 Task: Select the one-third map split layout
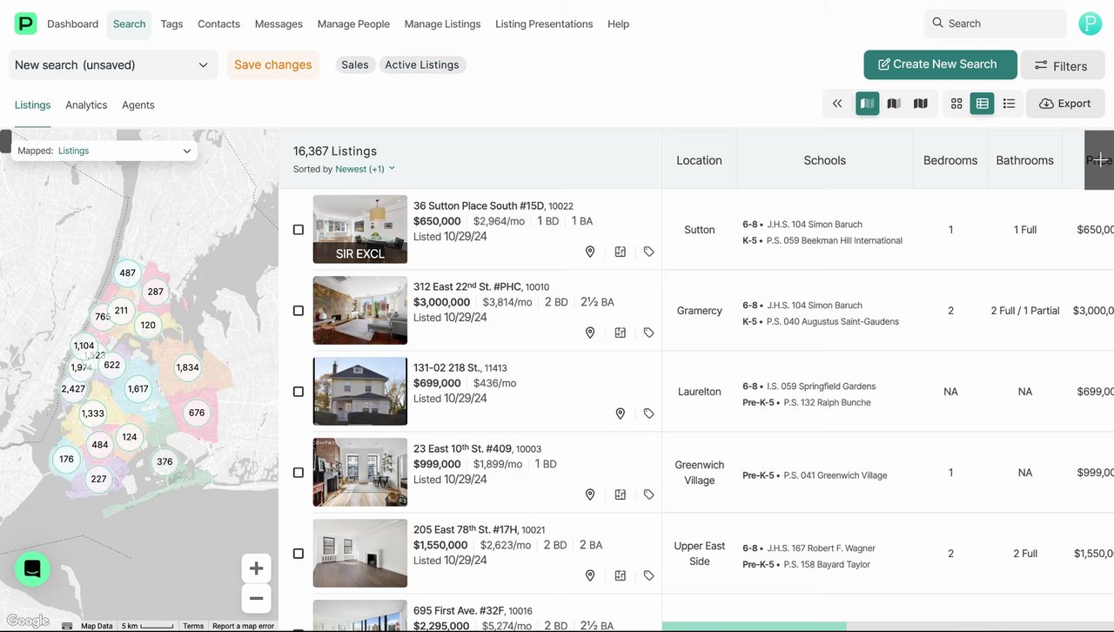click(x=867, y=104)
